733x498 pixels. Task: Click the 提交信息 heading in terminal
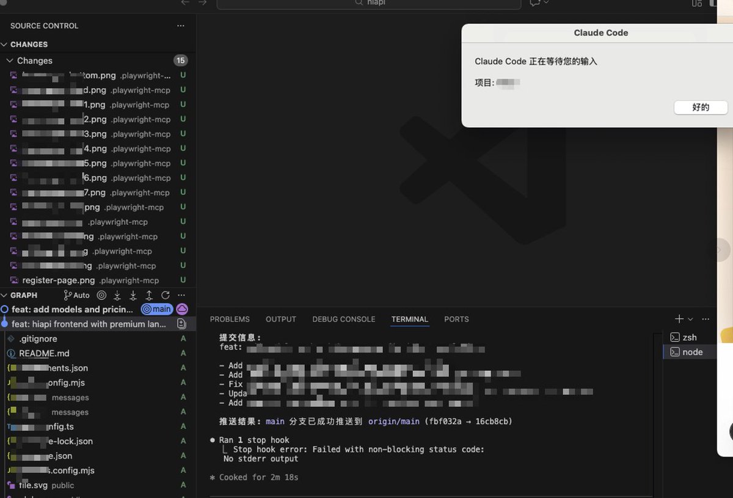tap(240, 337)
